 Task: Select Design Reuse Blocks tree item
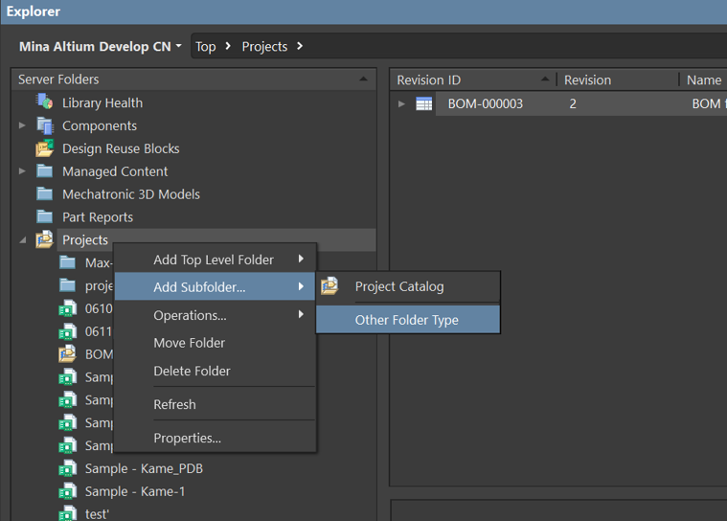pyautogui.click(x=121, y=148)
